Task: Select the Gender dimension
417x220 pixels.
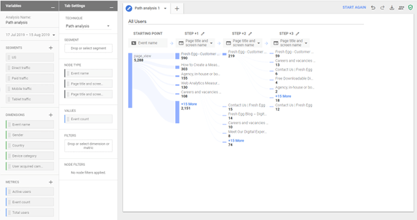Action: point(30,135)
